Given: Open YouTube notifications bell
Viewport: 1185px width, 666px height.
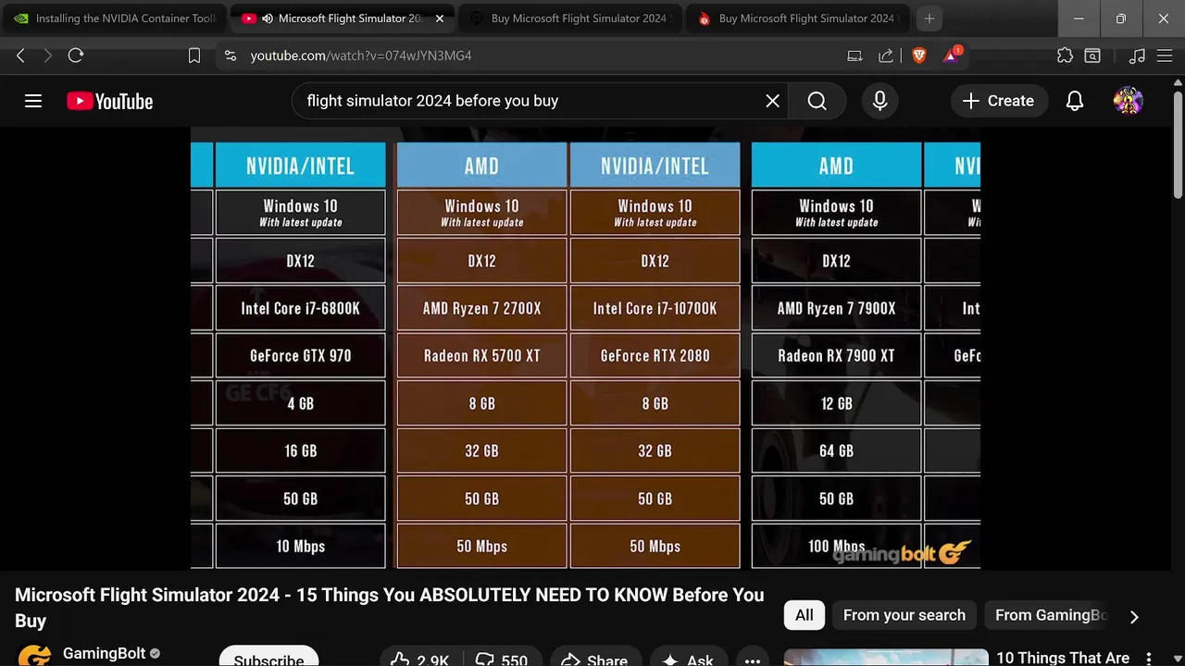Looking at the screenshot, I should [1075, 101].
